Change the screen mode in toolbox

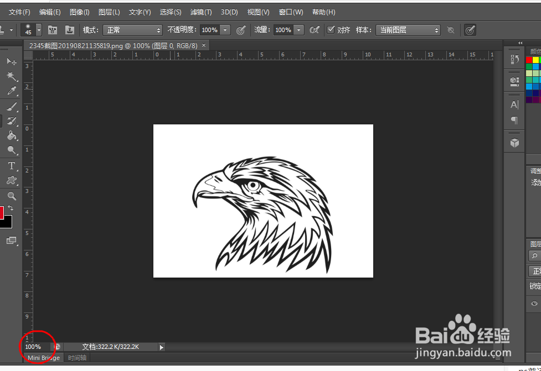tap(12, 241)
